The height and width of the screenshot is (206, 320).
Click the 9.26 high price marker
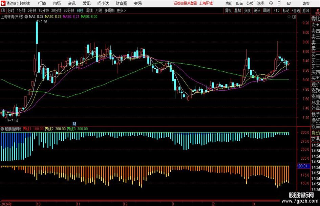click(44, 22)
